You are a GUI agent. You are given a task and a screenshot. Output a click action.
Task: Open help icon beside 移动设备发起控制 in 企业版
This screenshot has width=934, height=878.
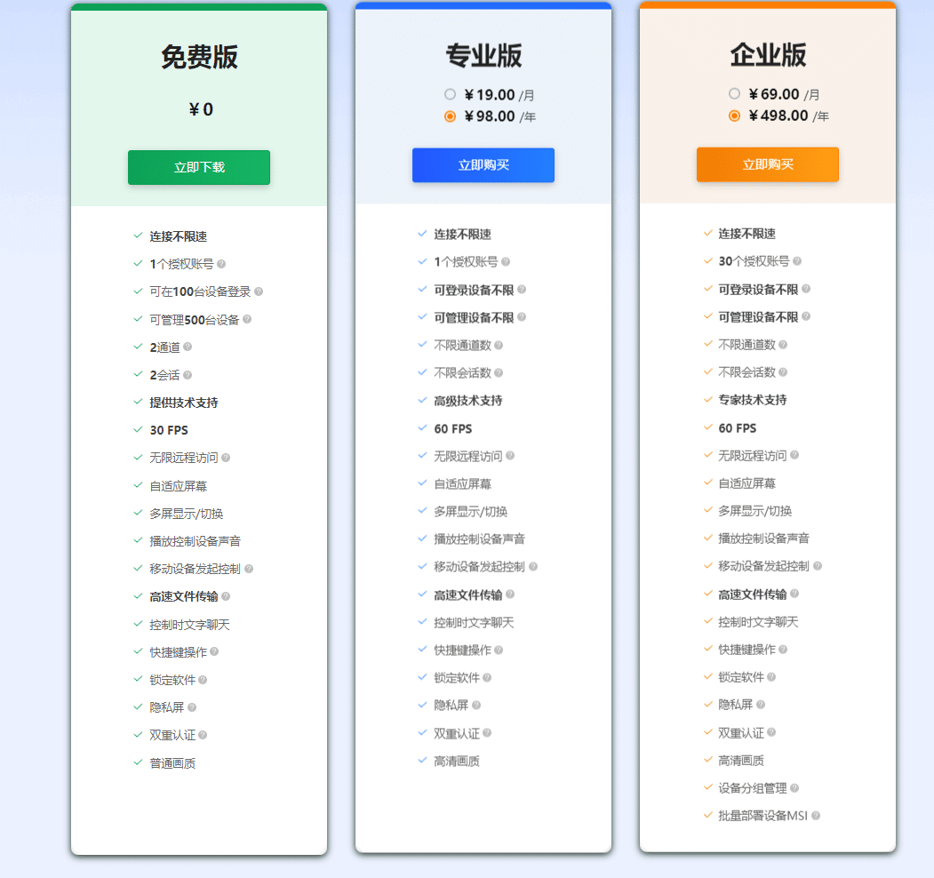pyautogui.click(x=818, y=566)
